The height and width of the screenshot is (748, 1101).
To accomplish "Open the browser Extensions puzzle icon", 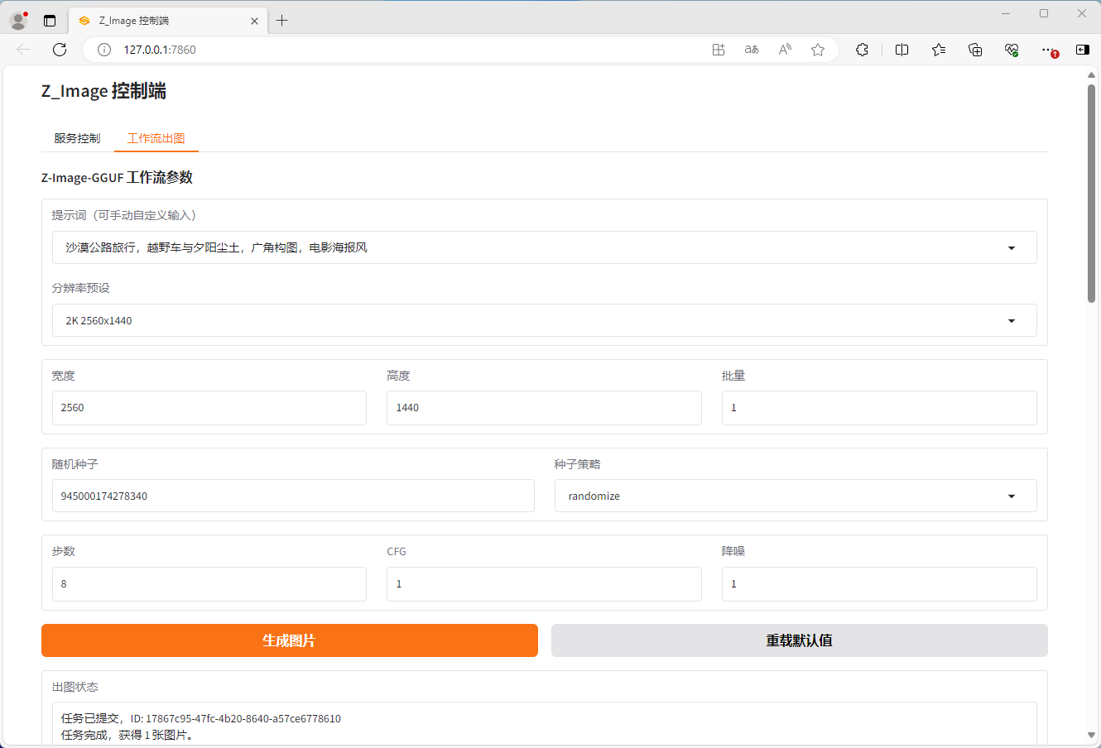I will pos(862,50).
